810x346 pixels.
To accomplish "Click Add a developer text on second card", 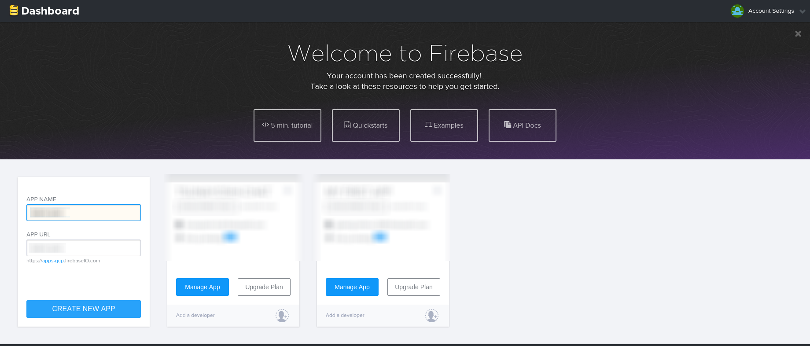I will [345, 315].
